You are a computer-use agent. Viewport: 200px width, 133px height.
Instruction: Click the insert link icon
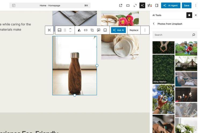85,30
